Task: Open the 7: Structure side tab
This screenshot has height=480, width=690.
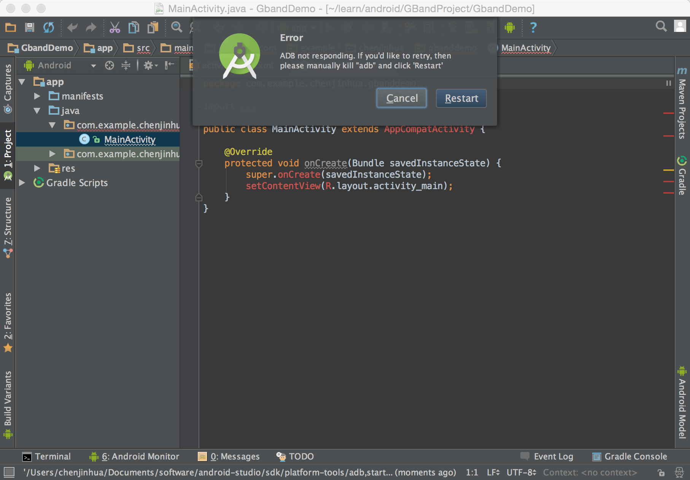Action: [x=8, y=227]
